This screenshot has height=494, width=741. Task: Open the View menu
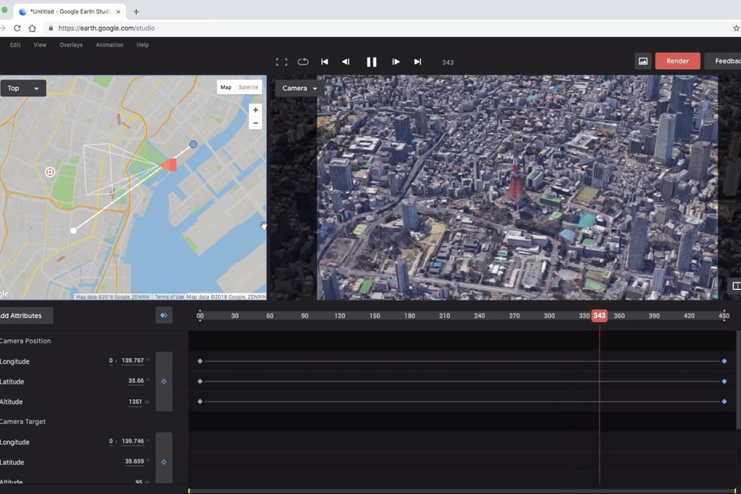click(40, 45)
